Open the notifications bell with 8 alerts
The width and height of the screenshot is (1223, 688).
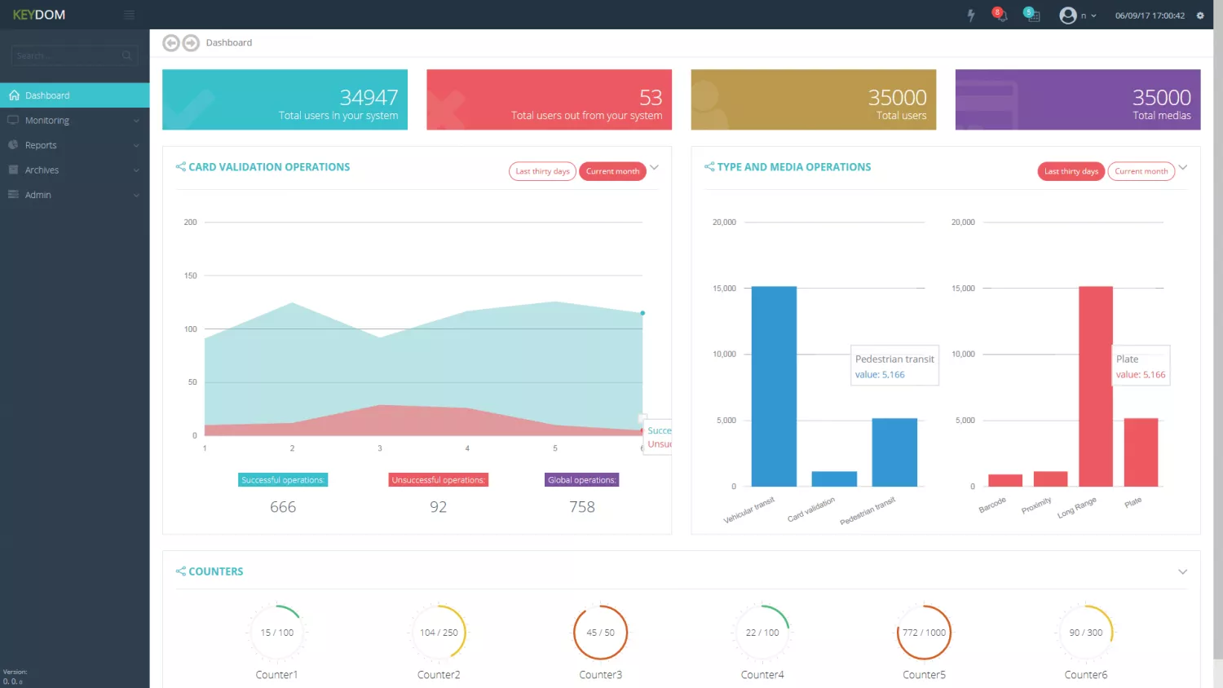1000,15
